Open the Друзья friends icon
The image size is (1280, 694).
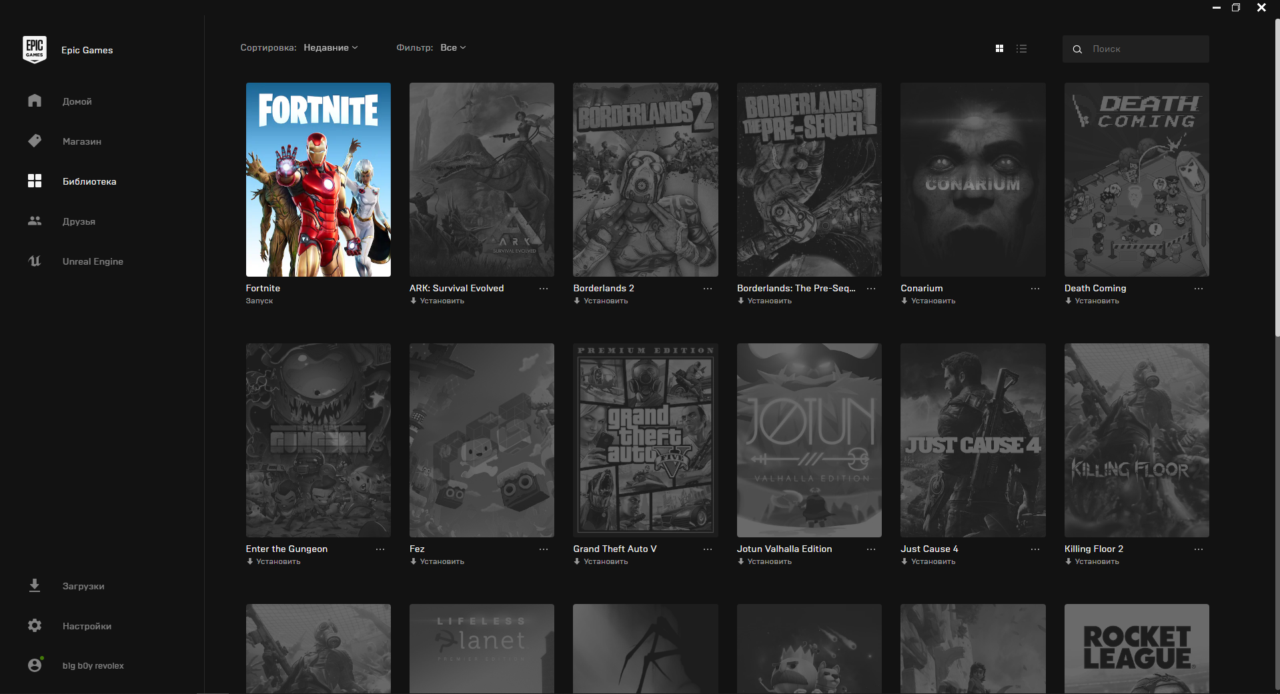35,221
